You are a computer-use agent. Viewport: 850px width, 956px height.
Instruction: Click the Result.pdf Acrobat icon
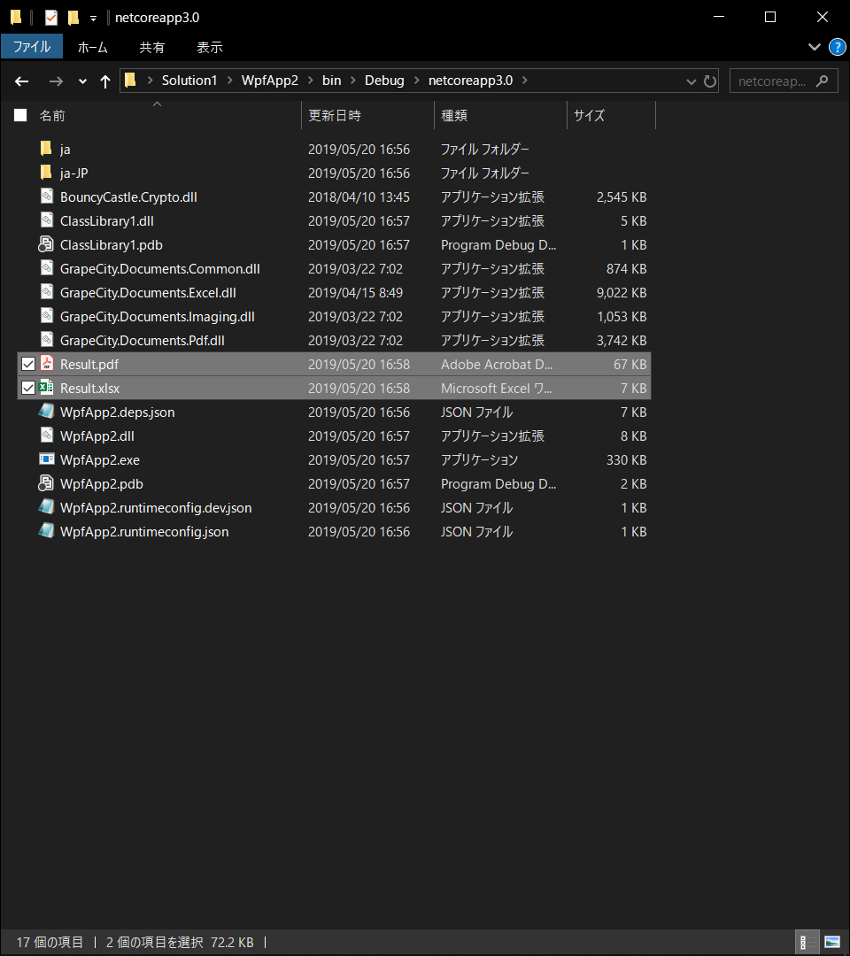pyautogui.click(x=46, y=364)
